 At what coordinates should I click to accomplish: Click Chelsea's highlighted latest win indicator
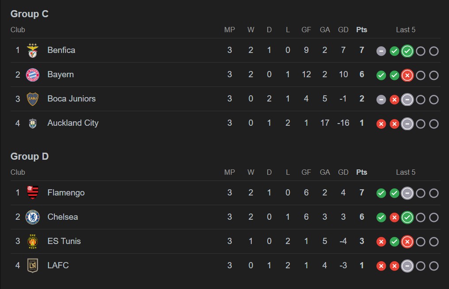point(407,218)
